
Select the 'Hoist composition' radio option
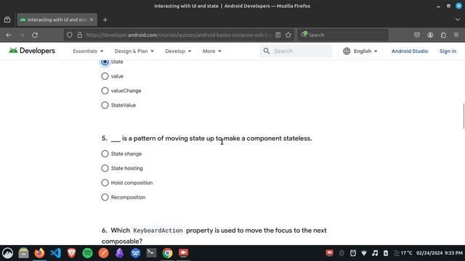coord(105,183)
